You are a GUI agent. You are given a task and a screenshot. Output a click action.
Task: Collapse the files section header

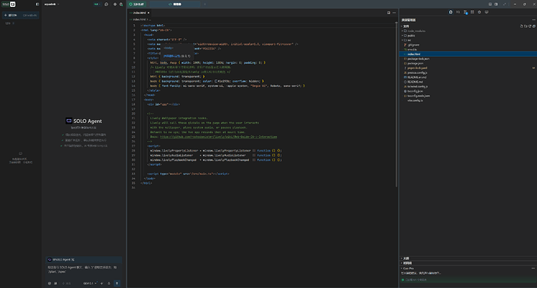pyautogui.click(x=405, y=26)
